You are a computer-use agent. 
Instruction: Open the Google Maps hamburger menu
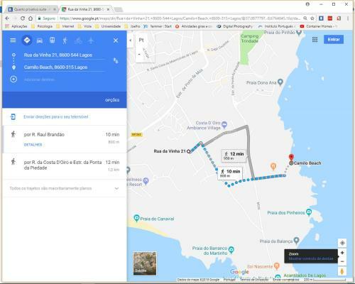point(13,40)
